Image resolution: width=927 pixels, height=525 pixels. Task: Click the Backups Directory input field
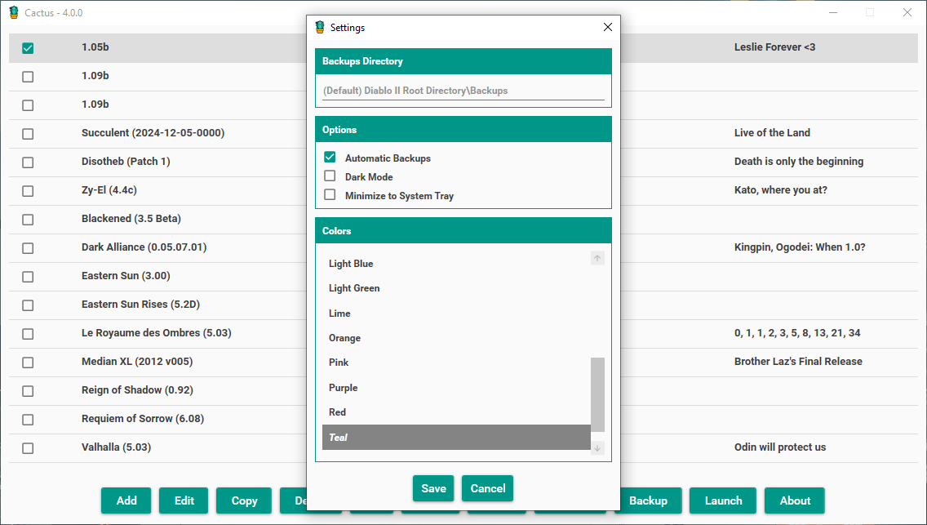[463, 91]
